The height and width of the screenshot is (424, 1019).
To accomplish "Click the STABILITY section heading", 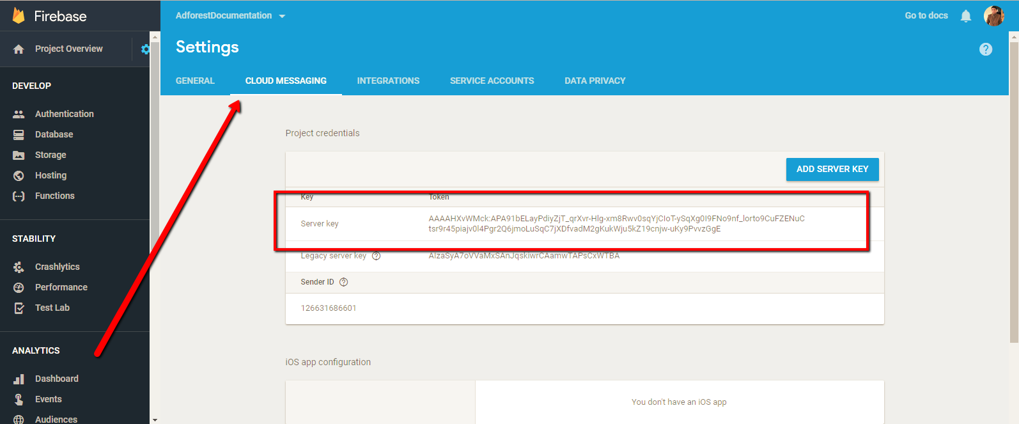I will pos(34,239).
